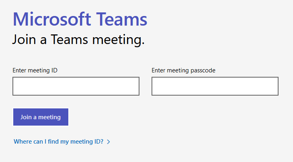
Task: Select the meeting ID input box
Action: coord(76,86)
